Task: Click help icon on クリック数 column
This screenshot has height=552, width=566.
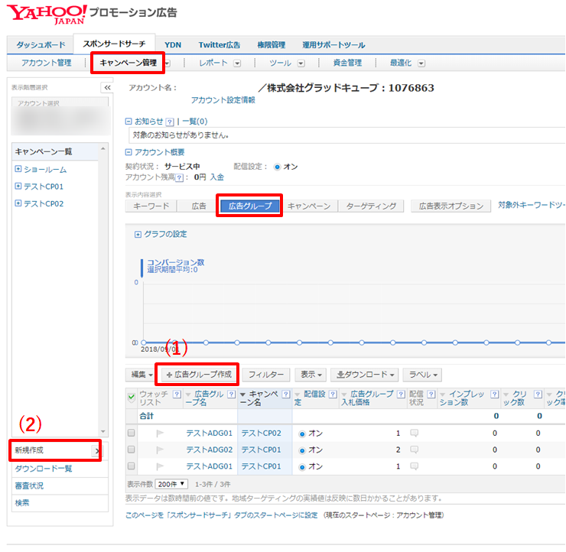Action: point(538,395)
